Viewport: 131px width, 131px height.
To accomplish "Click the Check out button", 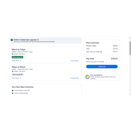I will 102,67.
